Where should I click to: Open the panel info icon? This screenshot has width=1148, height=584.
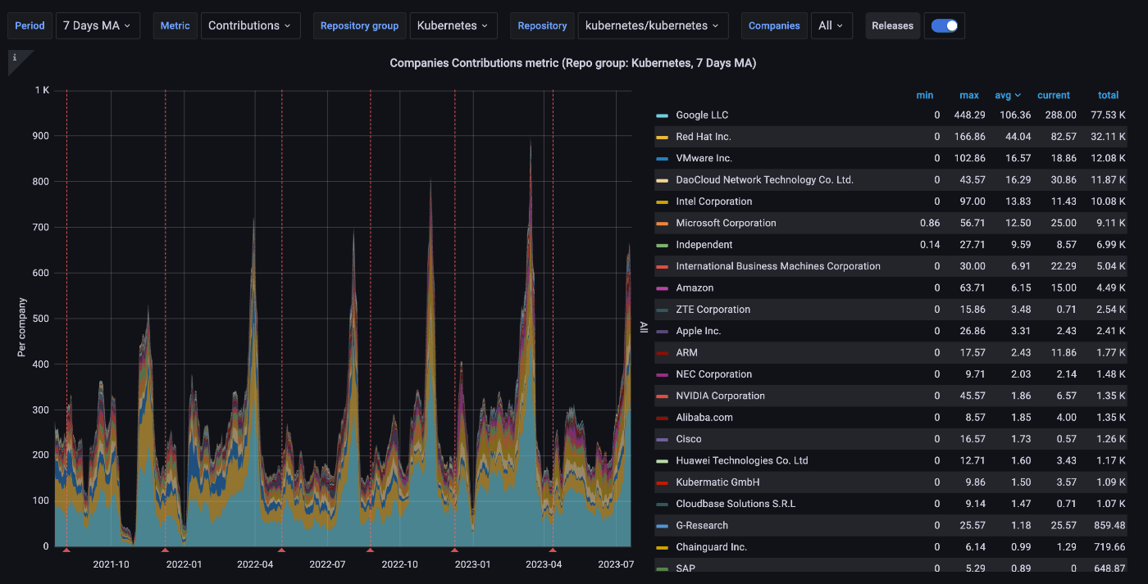[x=15, y=58]
